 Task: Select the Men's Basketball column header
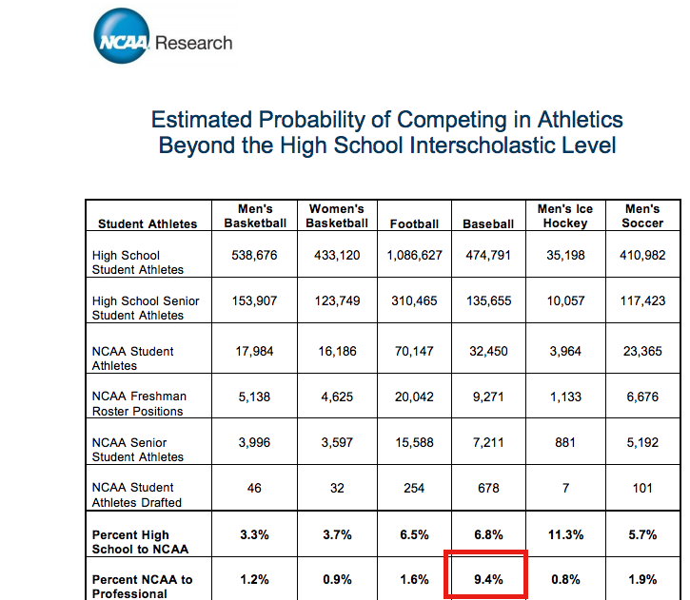pos(254,216)
